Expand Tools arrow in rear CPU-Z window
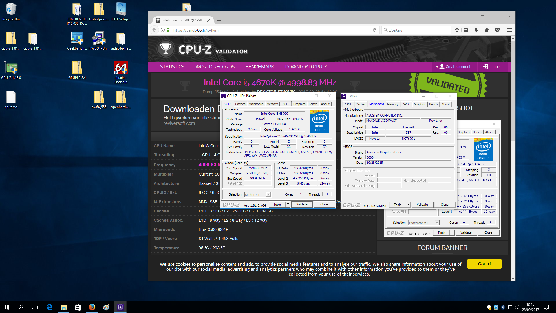 [452, 232]
